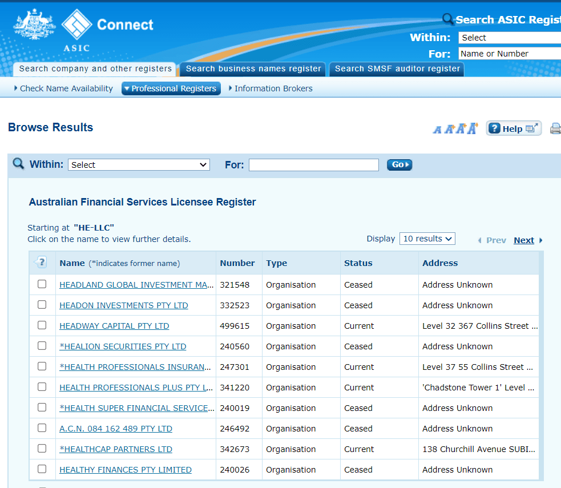Image resolution: width=561 pixels, height=488 pixels.
Task: Tick checkbox for Healion Securities Pty Ltd
Action: click(42, 346)
